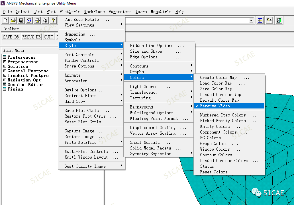
Task: Open the Plot menu
Action: pyautogui.click(x=51, y=12)
